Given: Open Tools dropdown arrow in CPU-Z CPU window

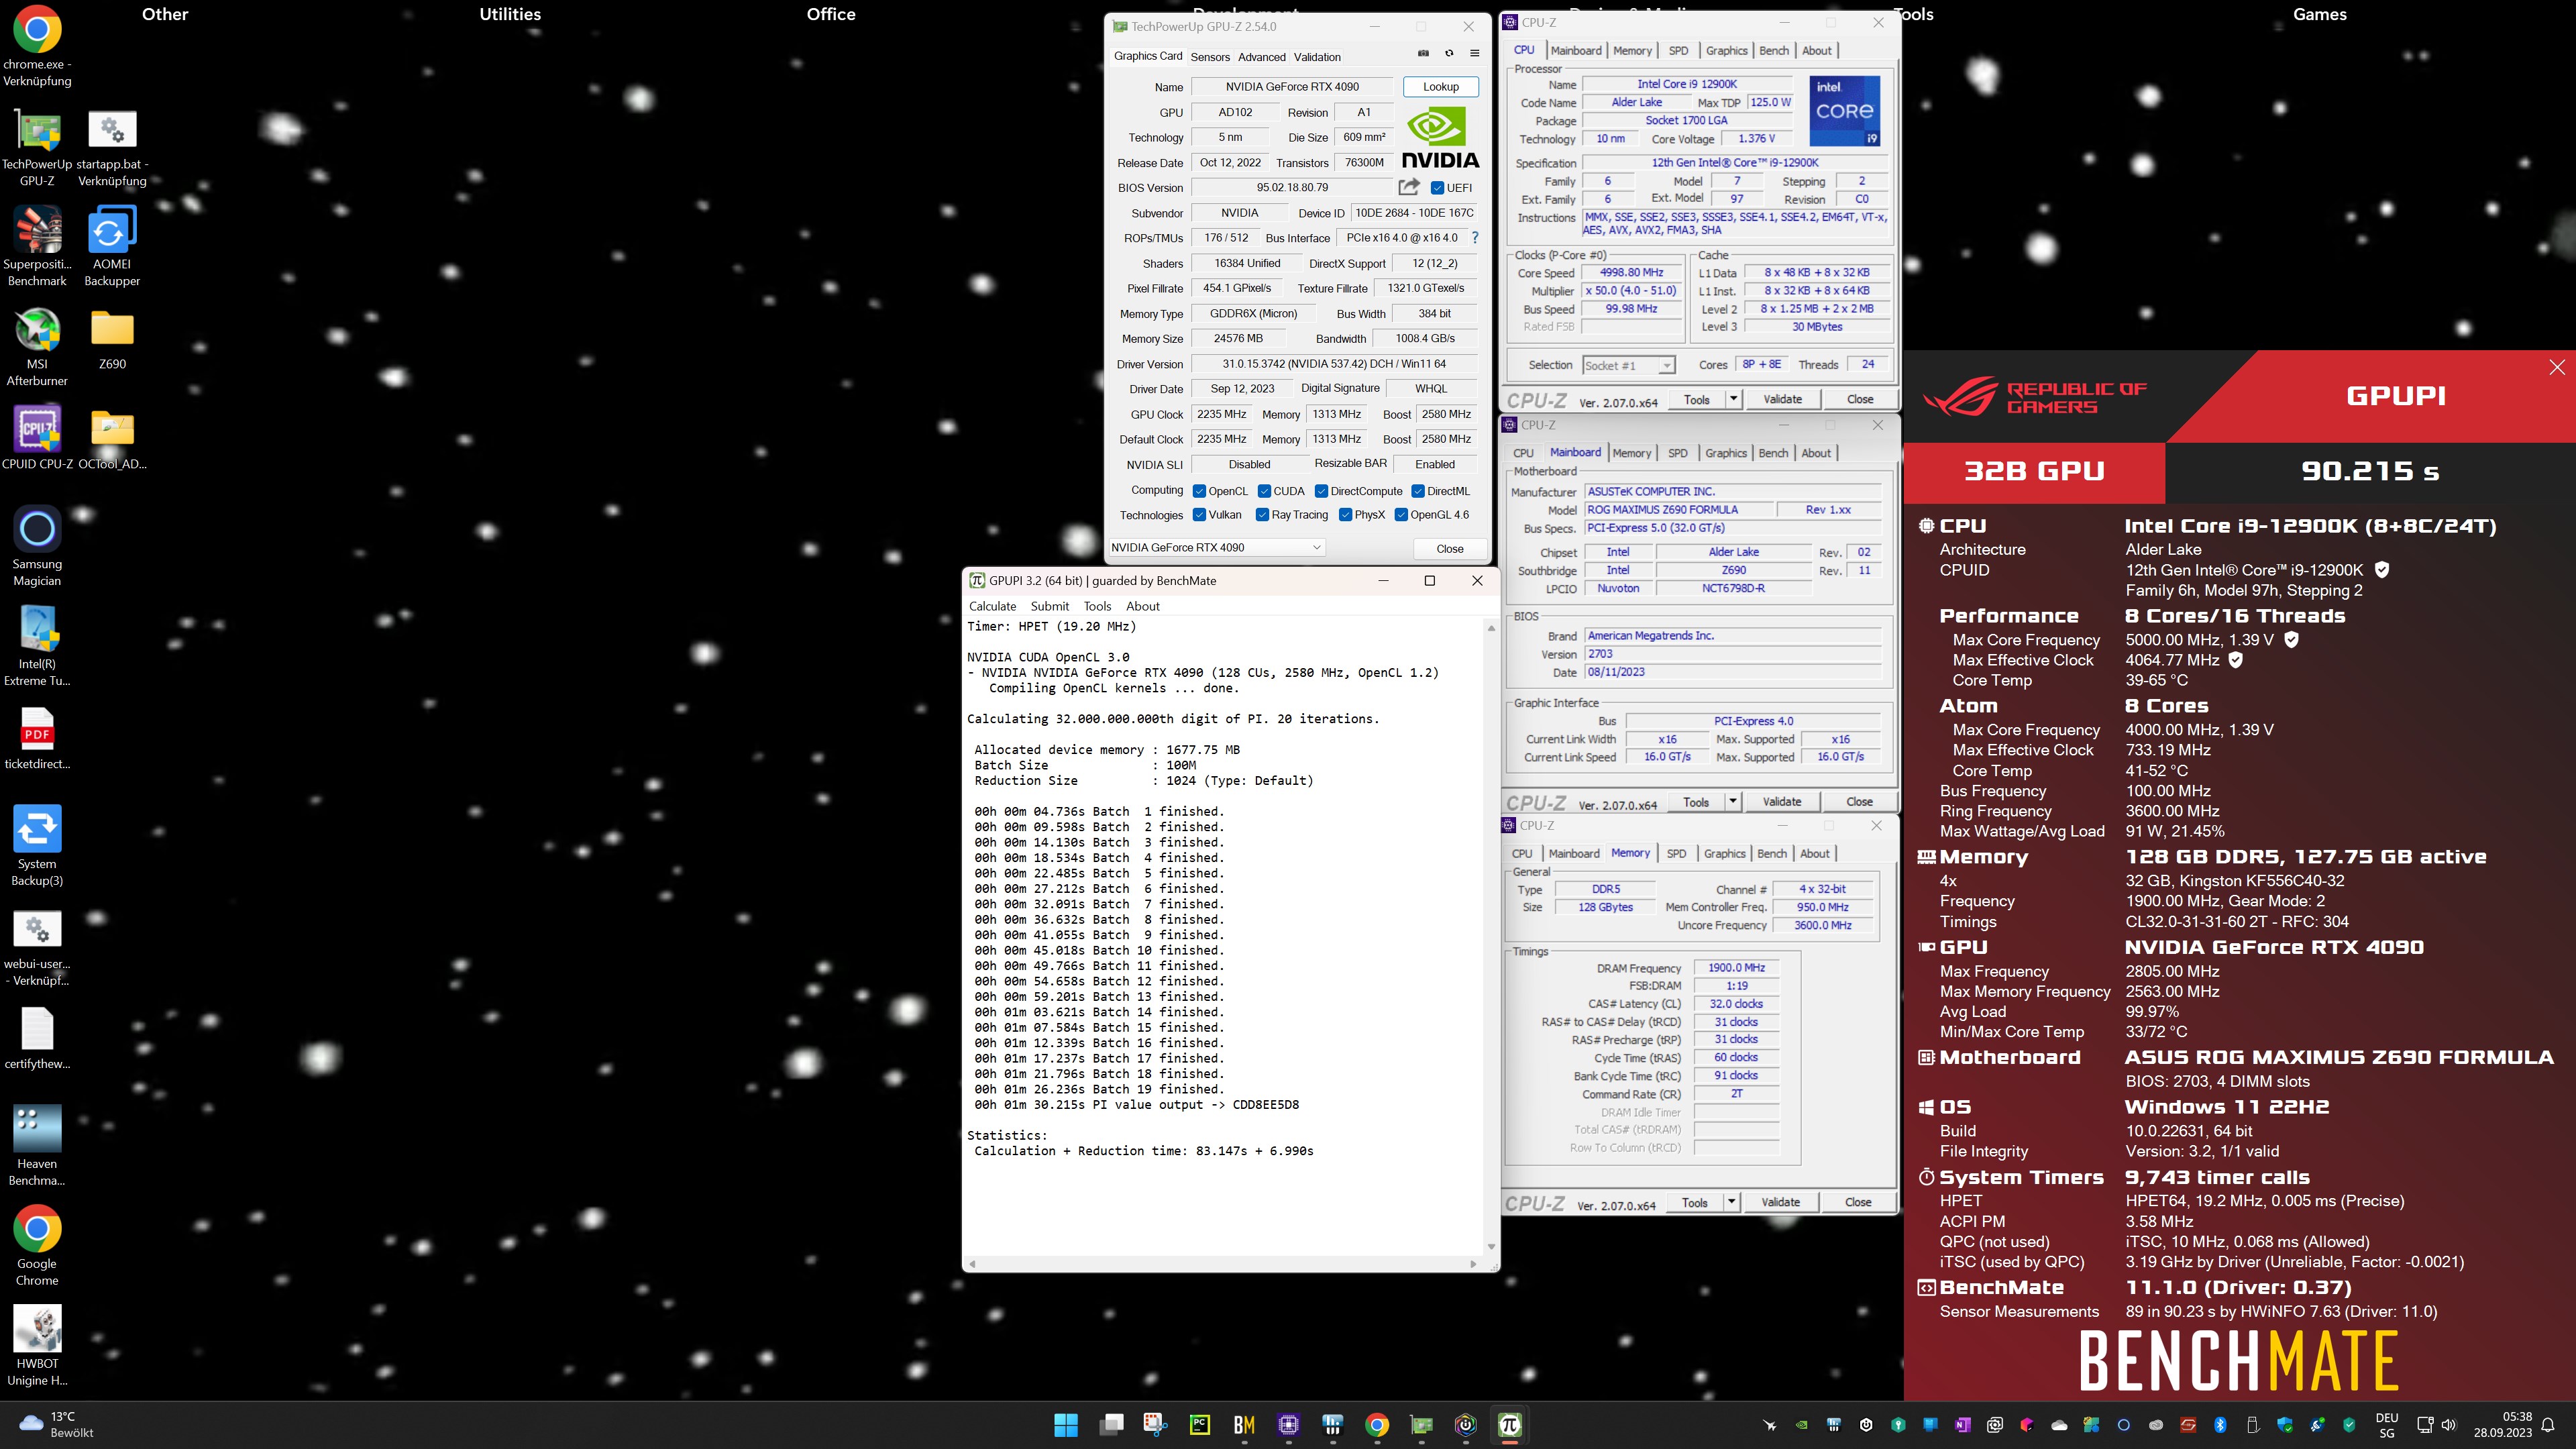Looking at the screenshot, I should coord(1733,399).
